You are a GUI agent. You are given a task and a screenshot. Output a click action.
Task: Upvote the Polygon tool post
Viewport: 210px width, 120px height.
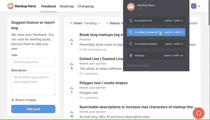(x=72, y=88)
